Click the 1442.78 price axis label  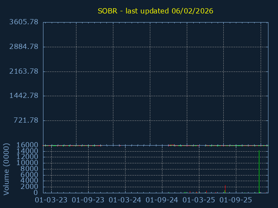tap(23, 96)
